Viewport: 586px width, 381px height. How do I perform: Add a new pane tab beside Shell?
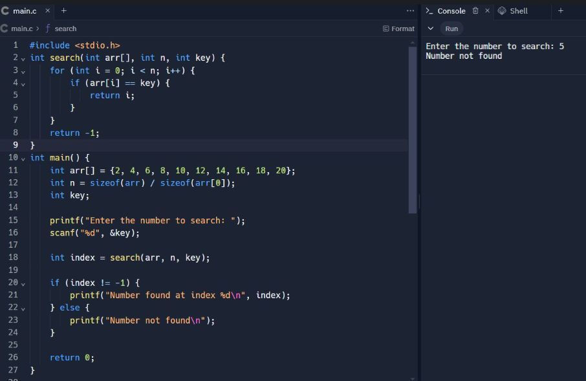(x=561, y=11)
